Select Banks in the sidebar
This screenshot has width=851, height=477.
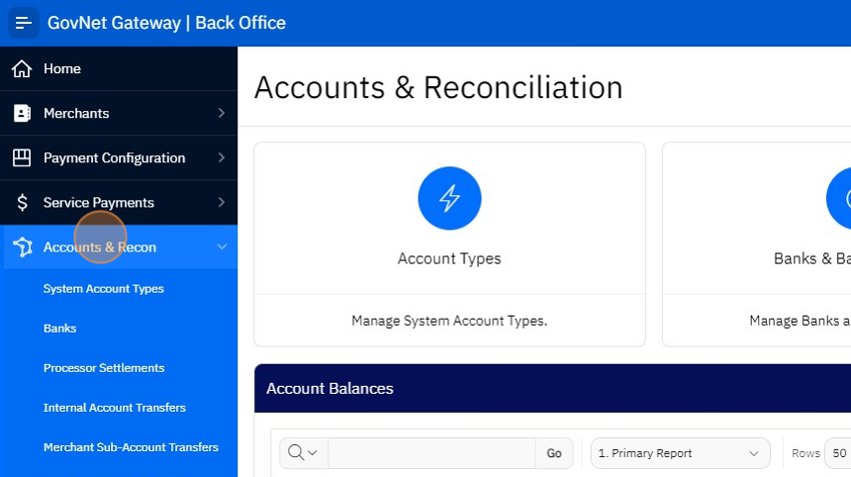(59, 329)
